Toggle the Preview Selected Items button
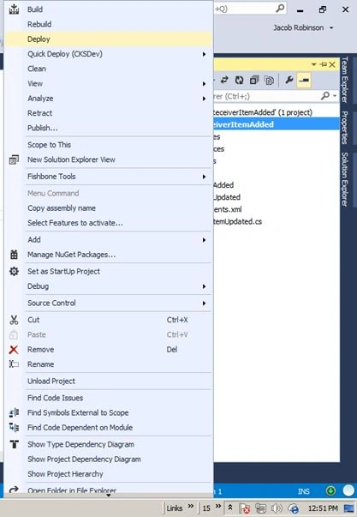This screenshot has width=357, height=517. 304,80
